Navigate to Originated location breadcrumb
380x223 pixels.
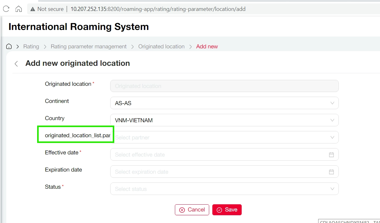click(x=161, y=46)
